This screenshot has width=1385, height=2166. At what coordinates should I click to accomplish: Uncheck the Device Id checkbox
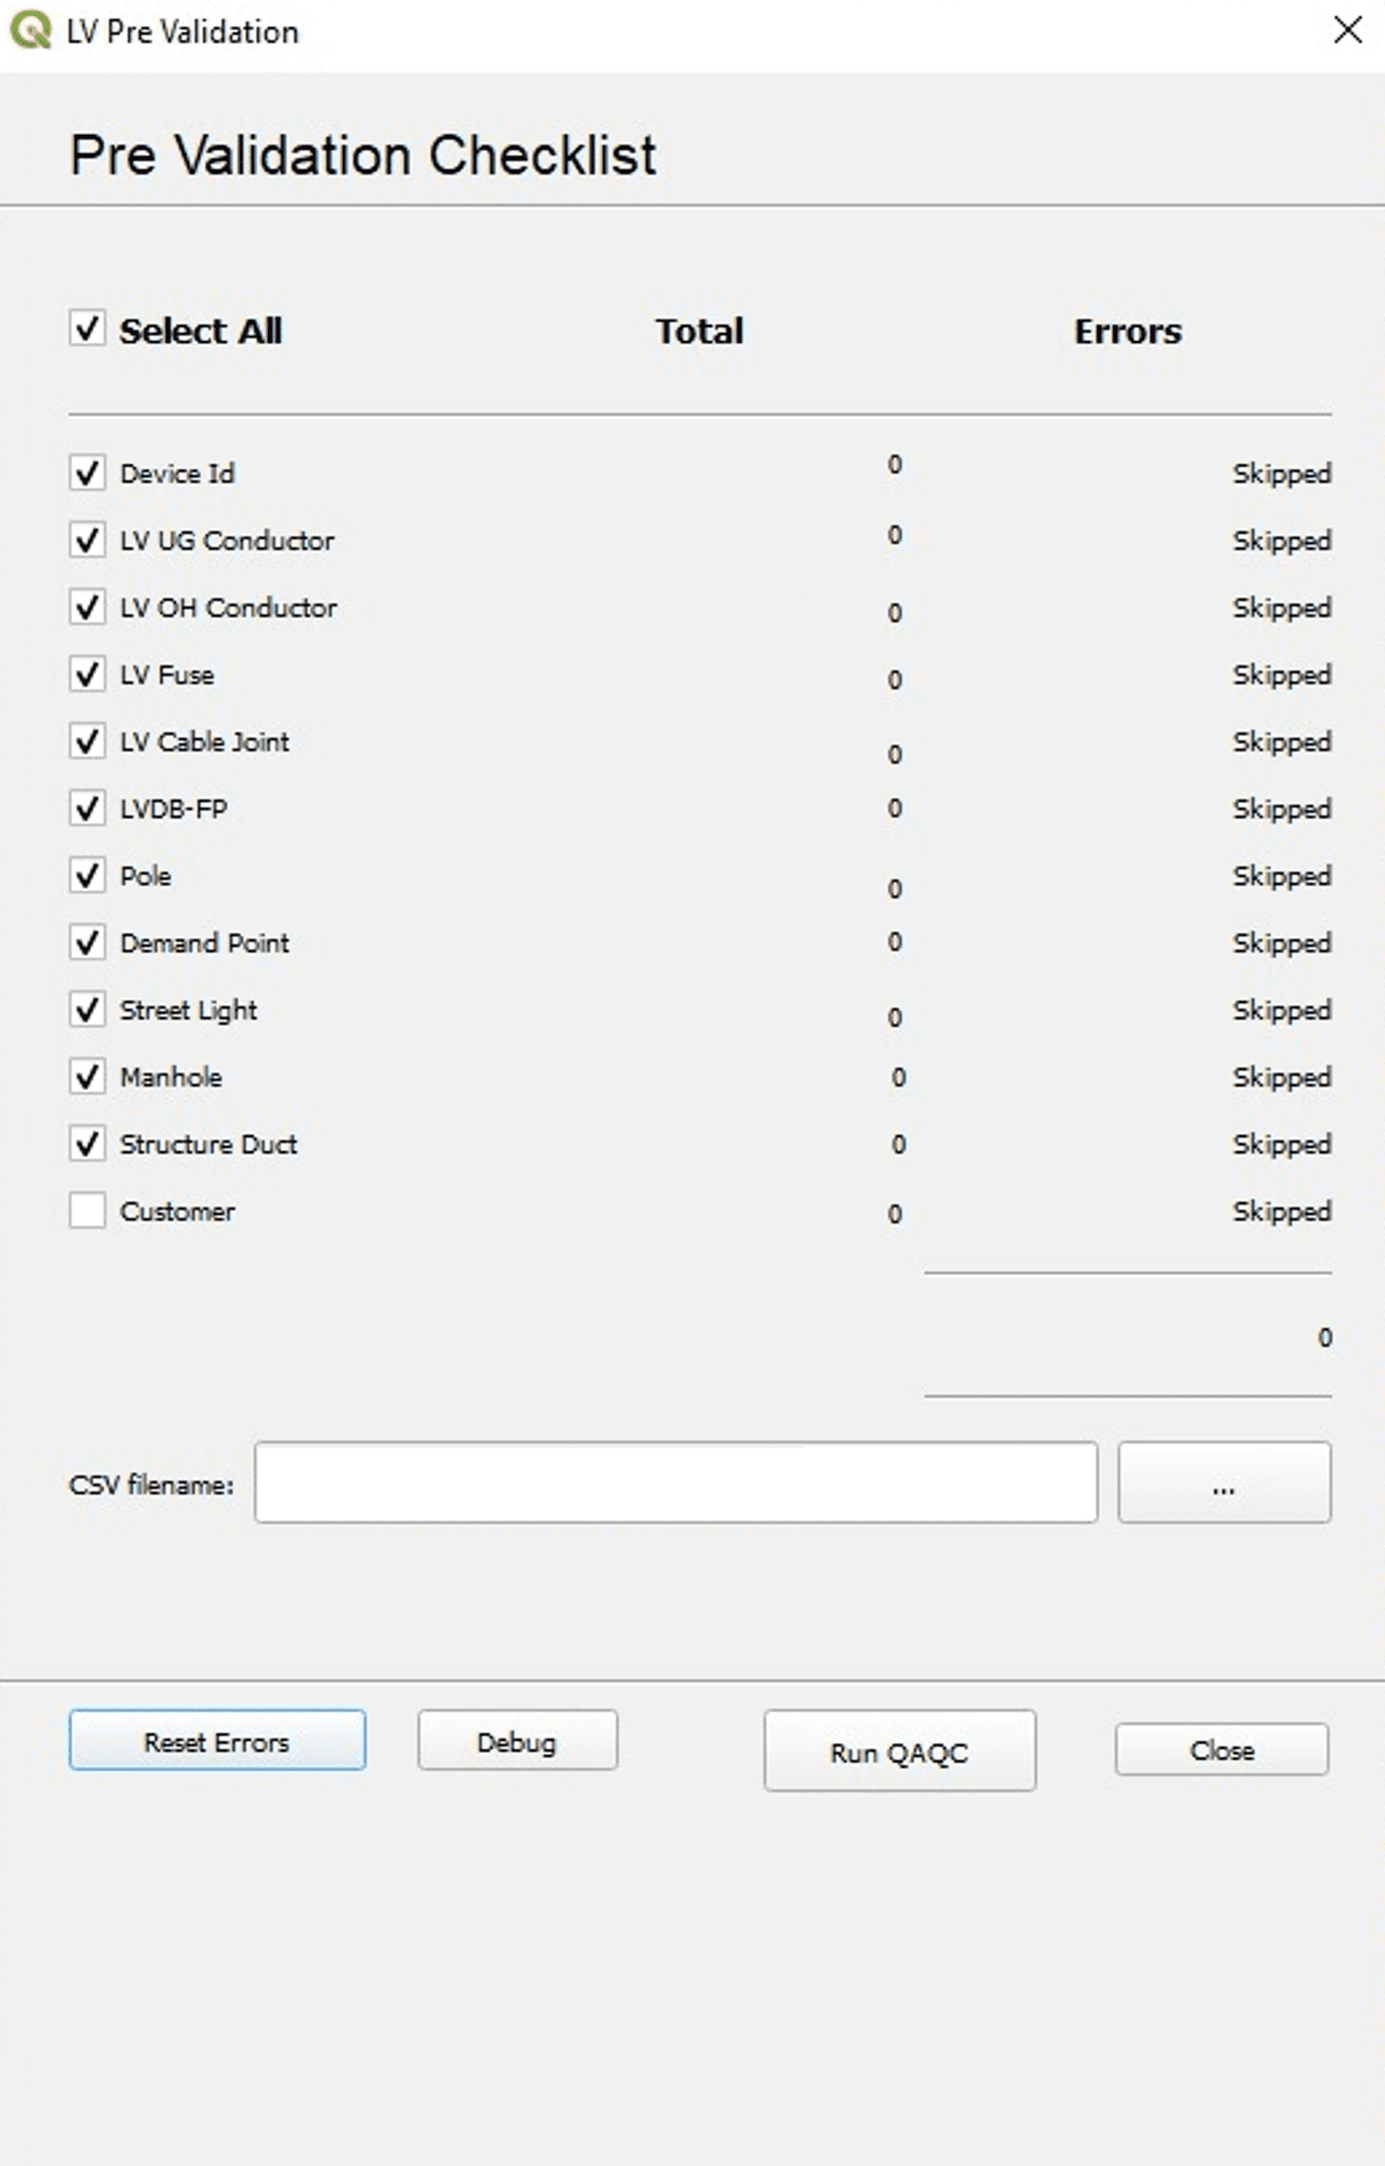[88, 473]
